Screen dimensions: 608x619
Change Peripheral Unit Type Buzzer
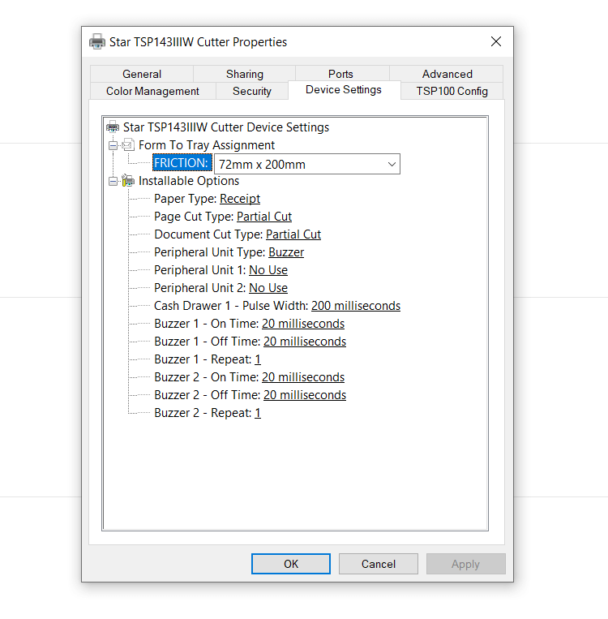(x=286, y=251)
